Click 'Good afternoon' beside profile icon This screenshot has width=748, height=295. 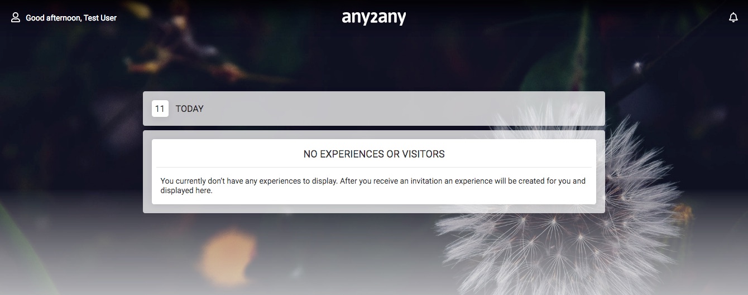point(53,18)
